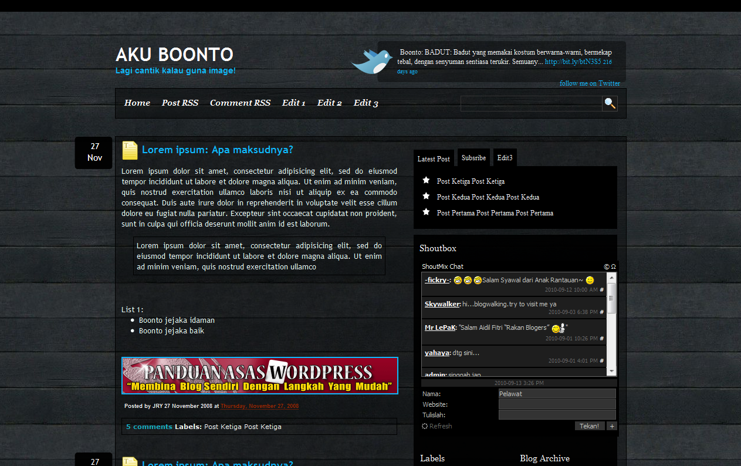Open the 5 comments link
The image size is (741, 466).
tap(149, 427)
